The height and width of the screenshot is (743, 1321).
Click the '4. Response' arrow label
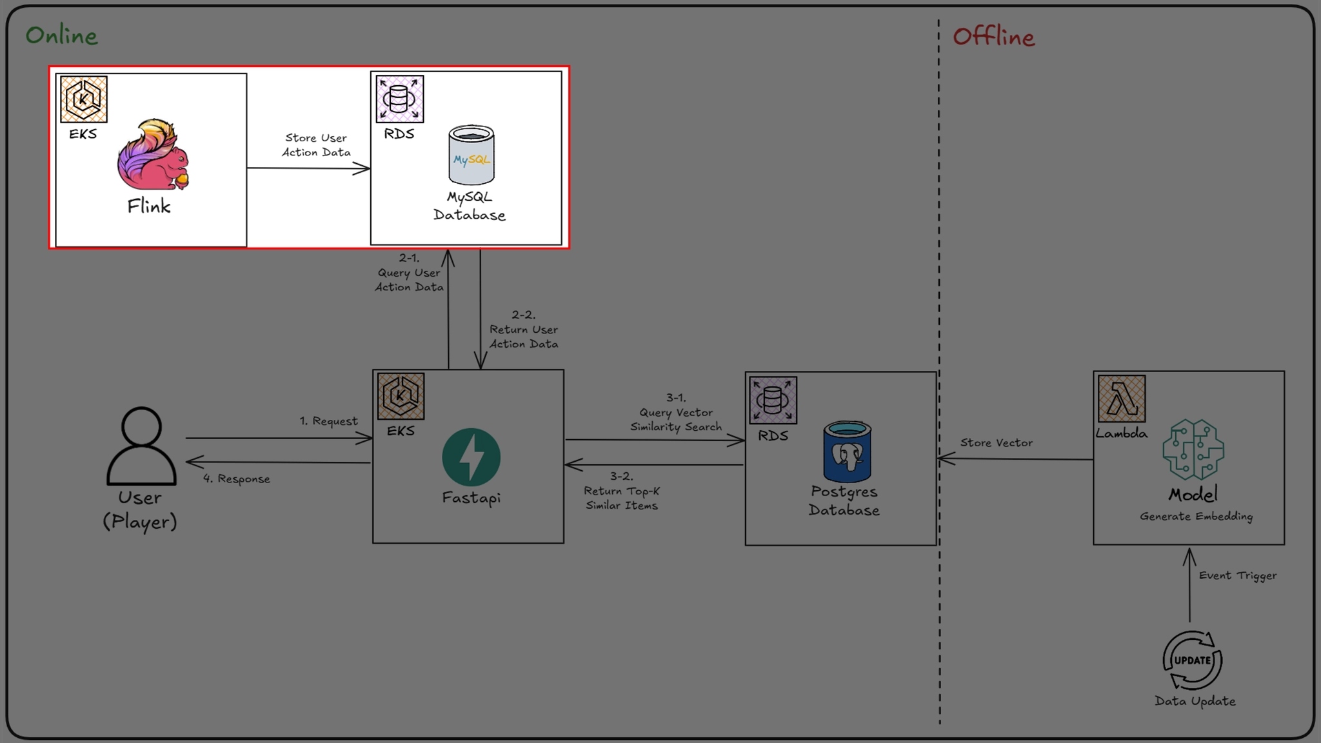[x=237, y=479]
